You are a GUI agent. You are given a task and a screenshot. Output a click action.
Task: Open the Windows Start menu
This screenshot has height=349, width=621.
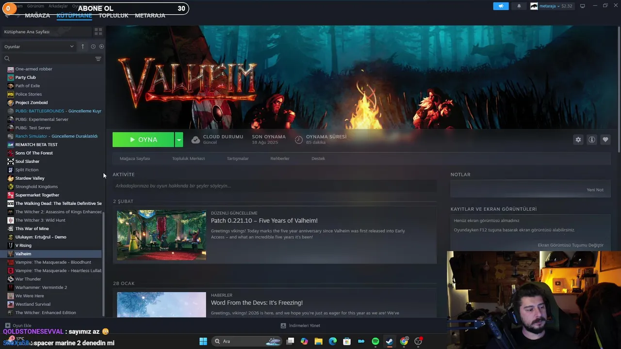click(x=203, y=341)
